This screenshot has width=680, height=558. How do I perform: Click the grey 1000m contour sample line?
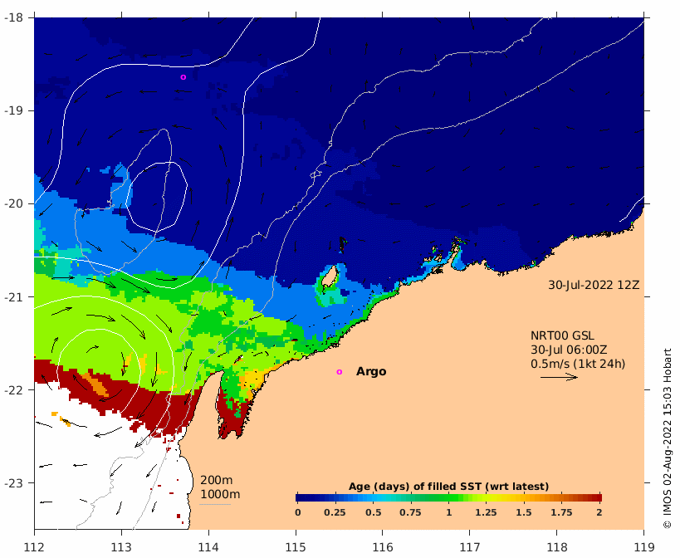215,504
